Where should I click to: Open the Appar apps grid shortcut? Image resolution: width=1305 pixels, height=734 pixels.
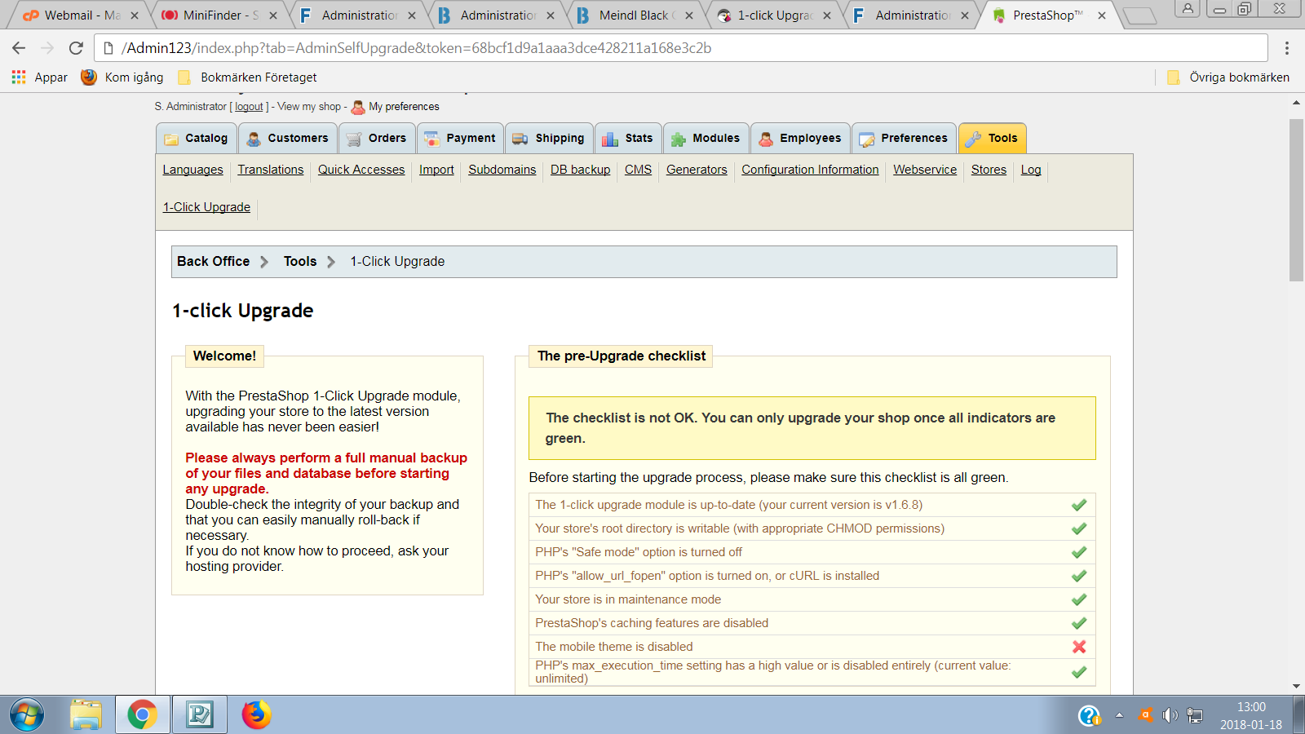point(39,77)
